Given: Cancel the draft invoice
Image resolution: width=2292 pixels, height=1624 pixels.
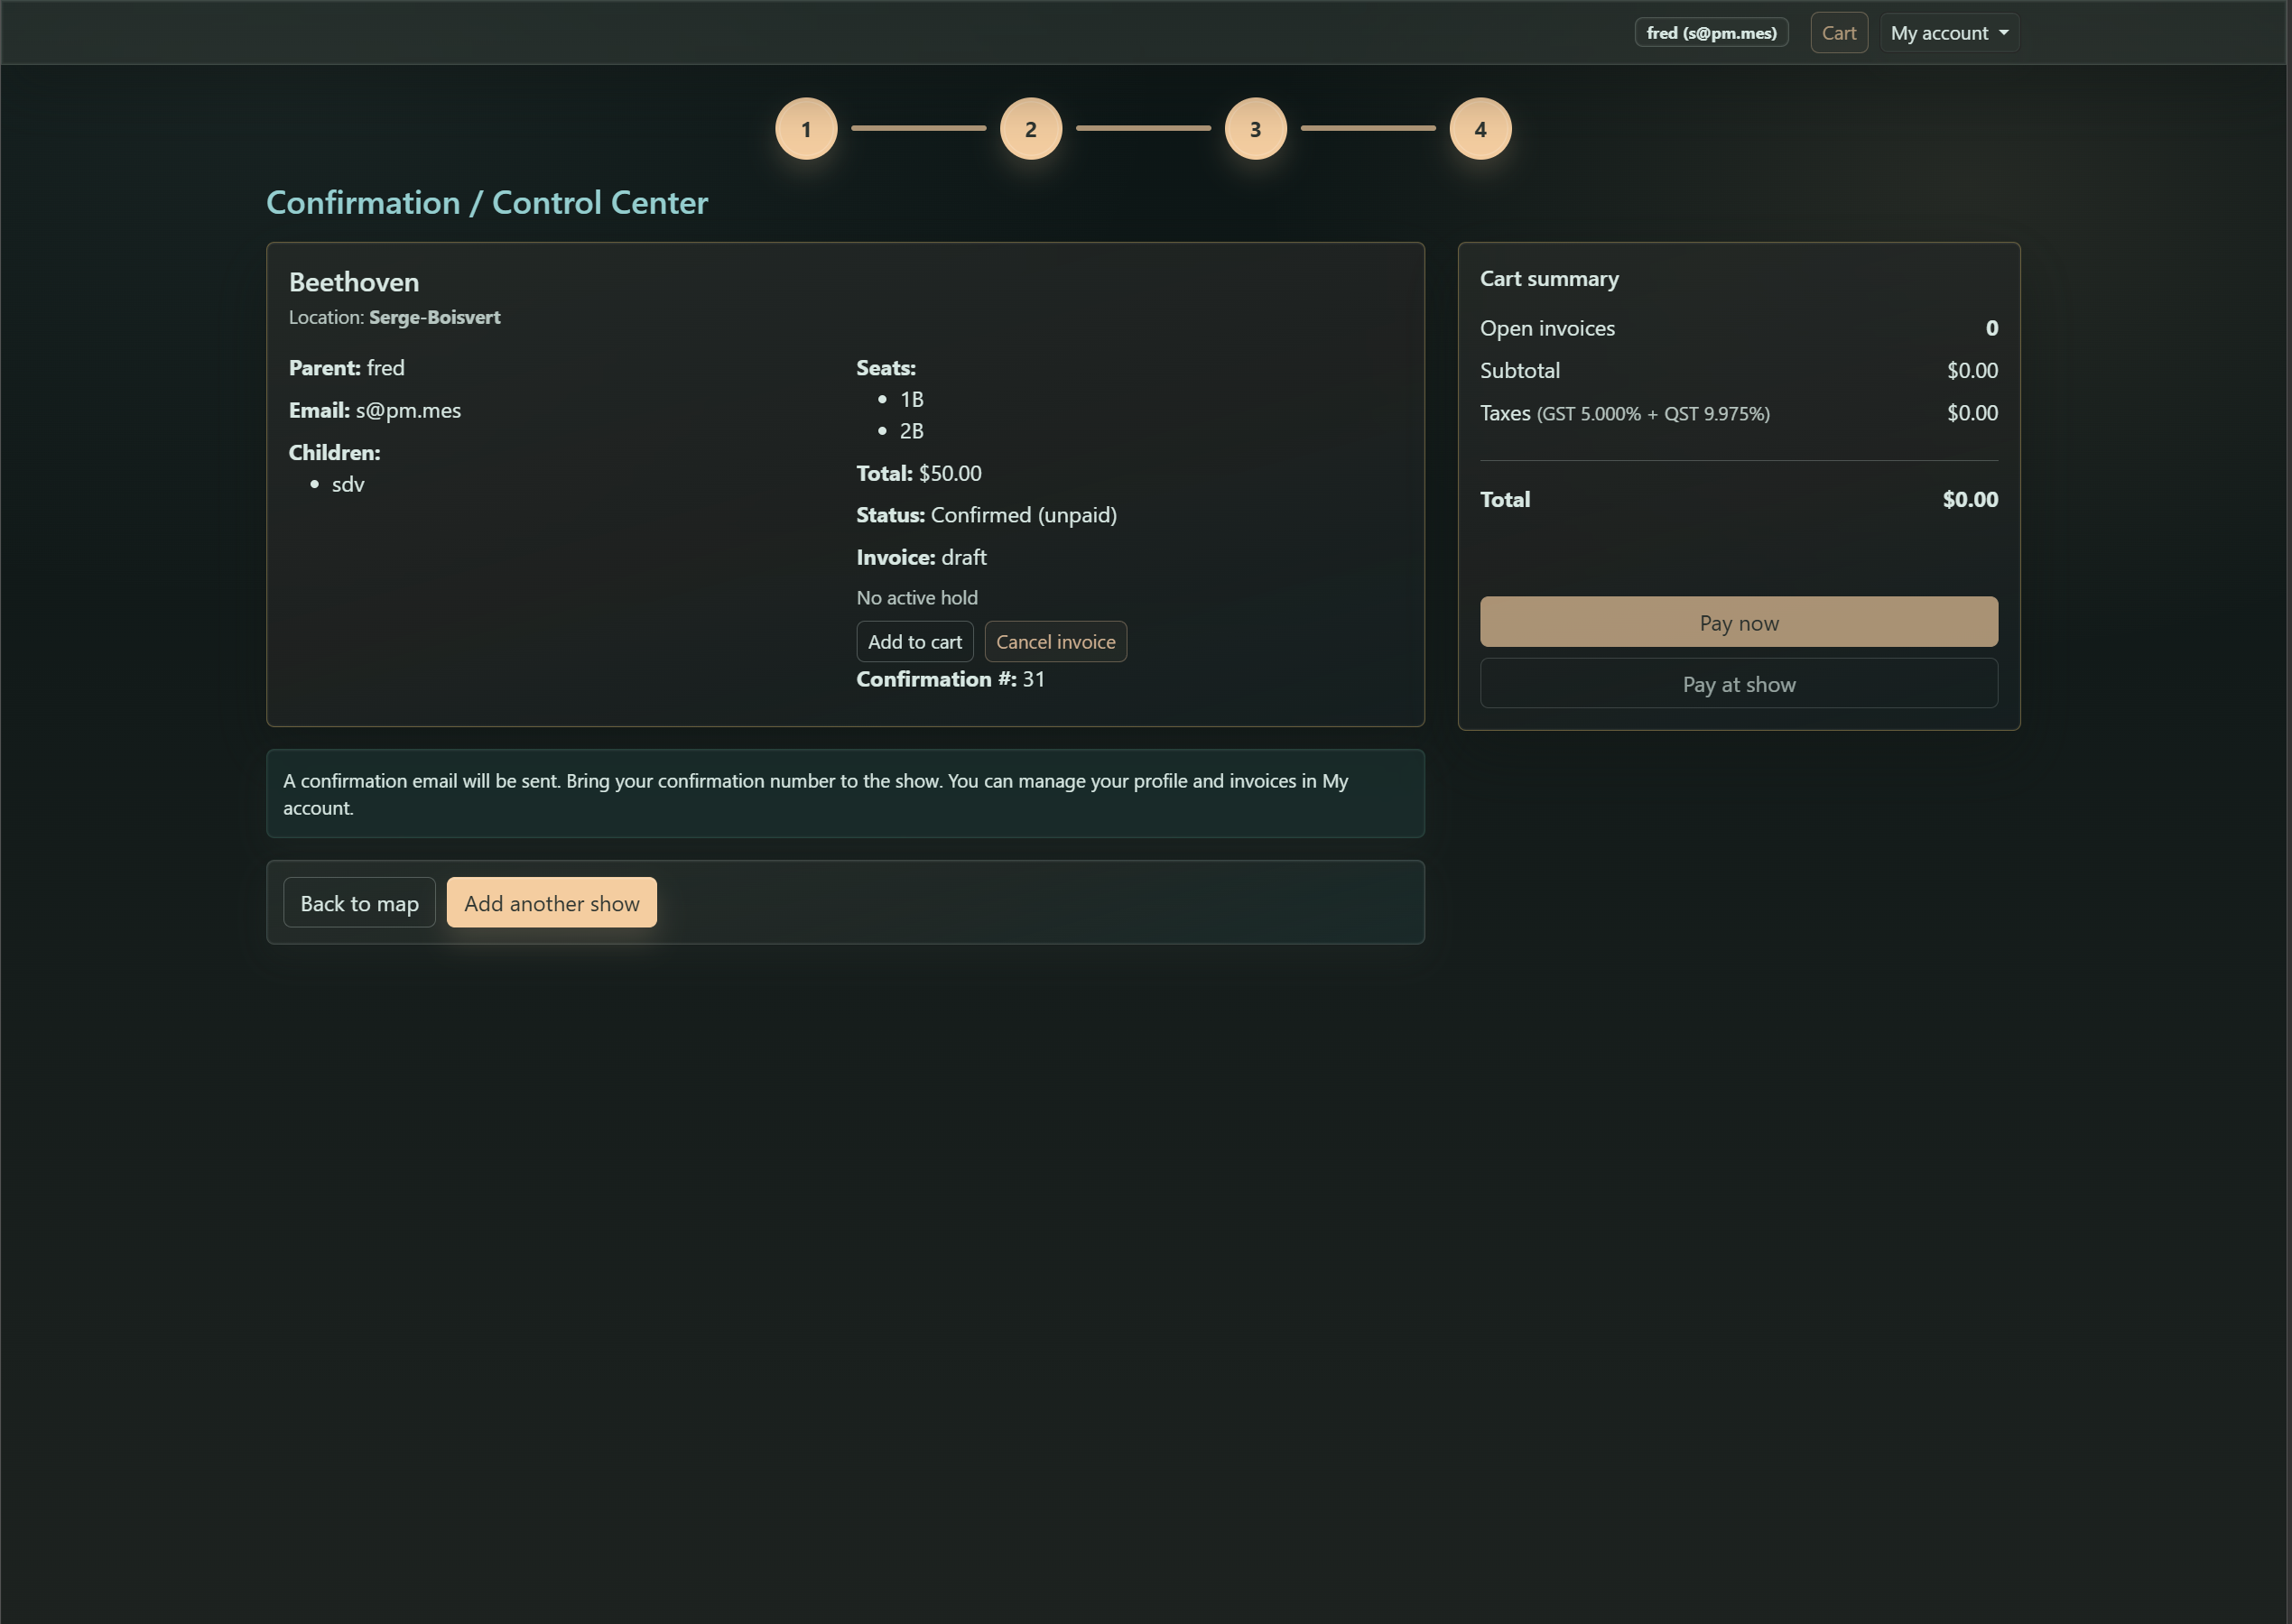Looking at the screenshot, I should click(x=1055, y=641).
